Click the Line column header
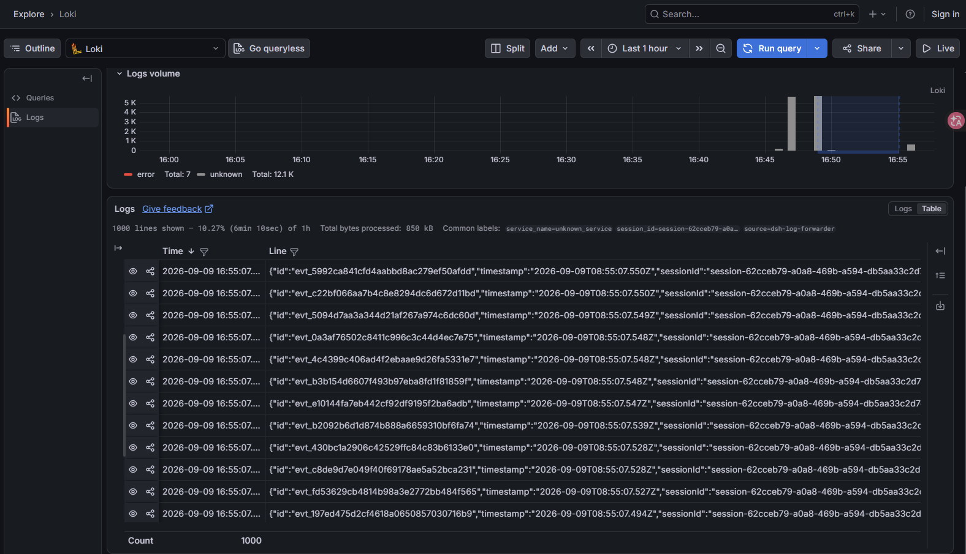 [277, 251]
